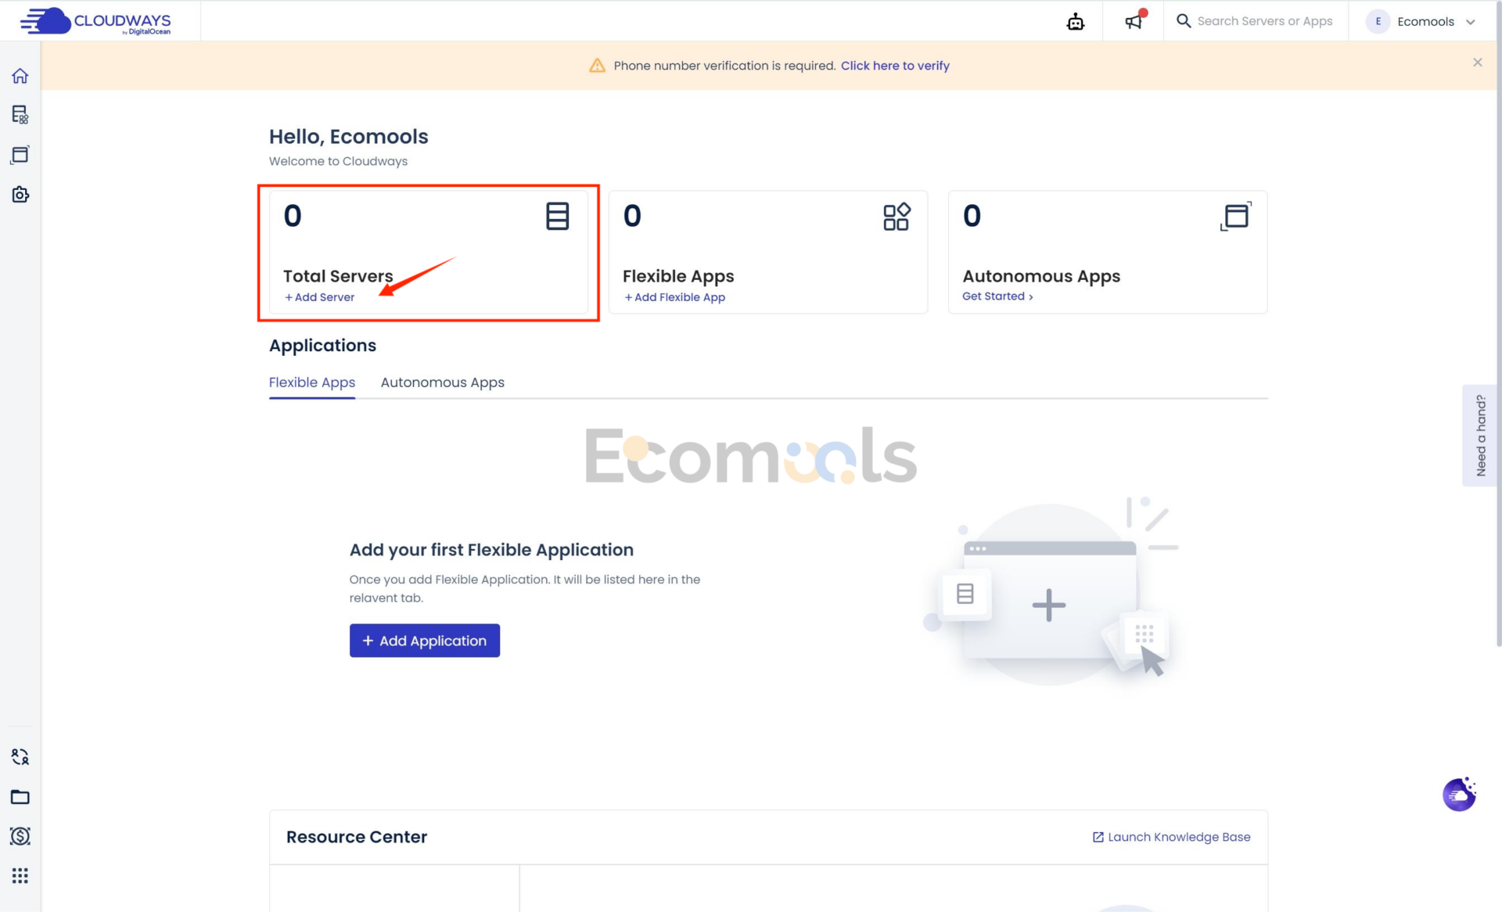Open the Servers sidebar icon
The height and width of the screenshot is (912, 1502).
20,115
